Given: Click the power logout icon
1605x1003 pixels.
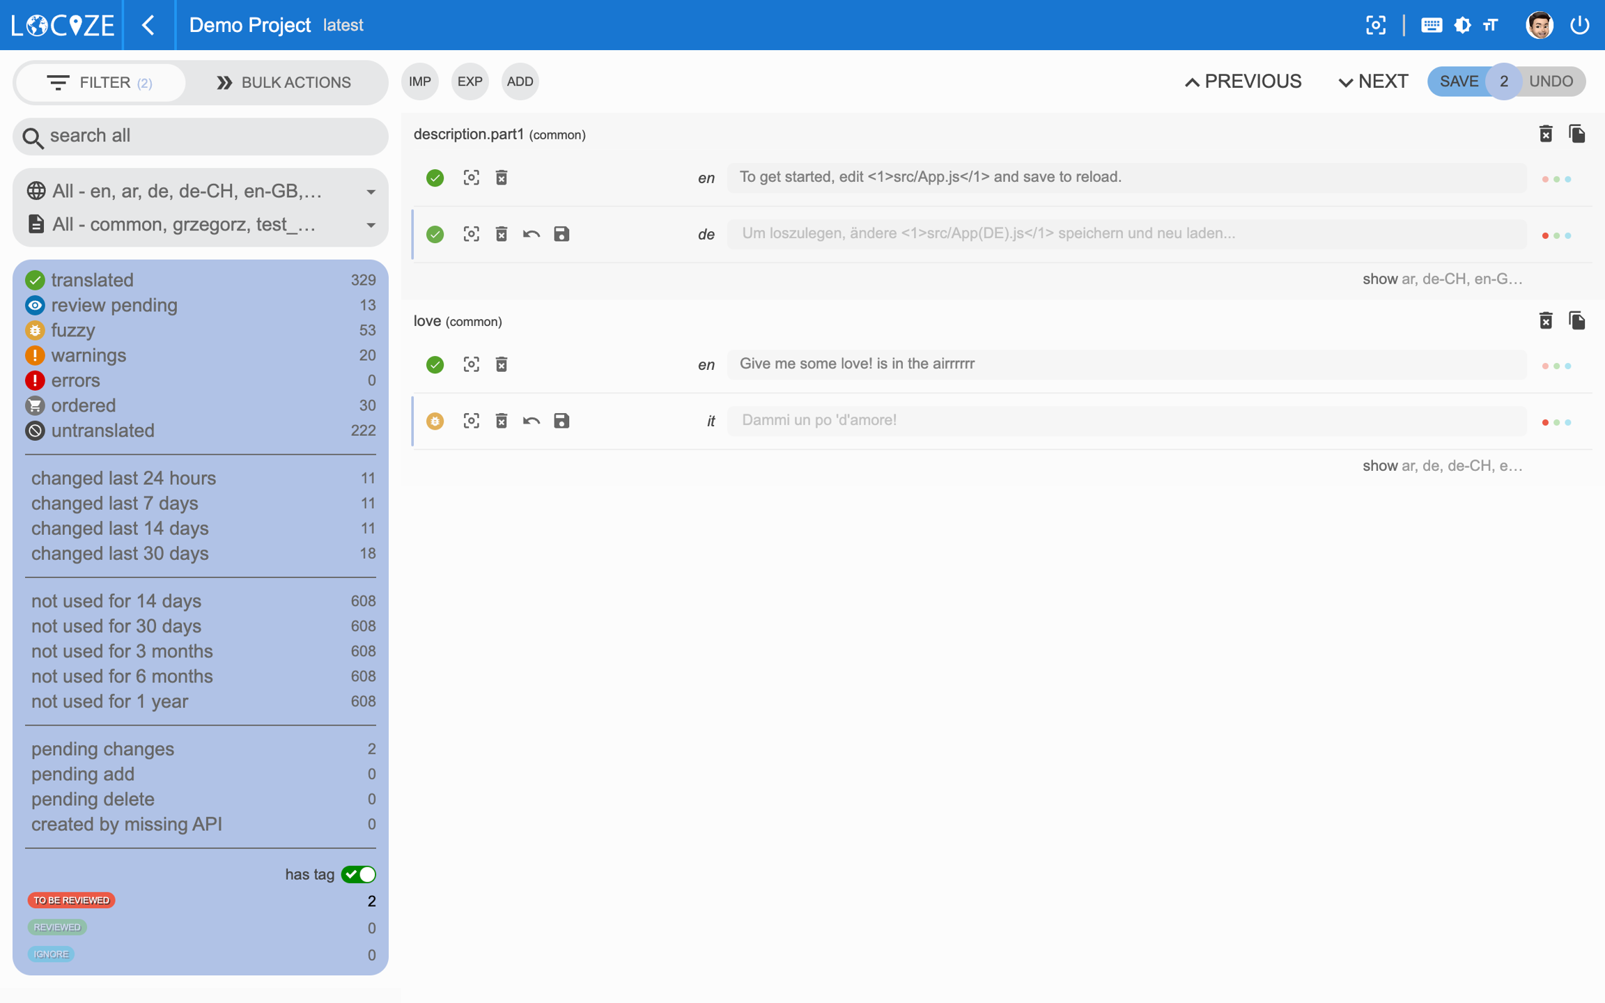Looking at the screenshot, I should (1579, 25).
